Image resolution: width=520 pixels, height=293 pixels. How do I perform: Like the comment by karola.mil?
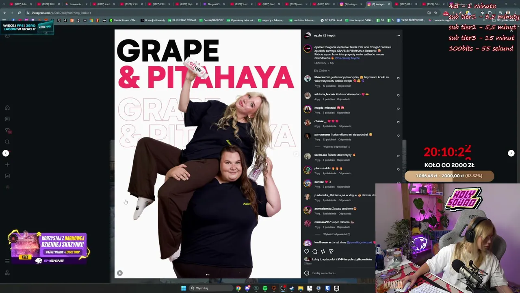pyautogui.click(x=398, y=156)
